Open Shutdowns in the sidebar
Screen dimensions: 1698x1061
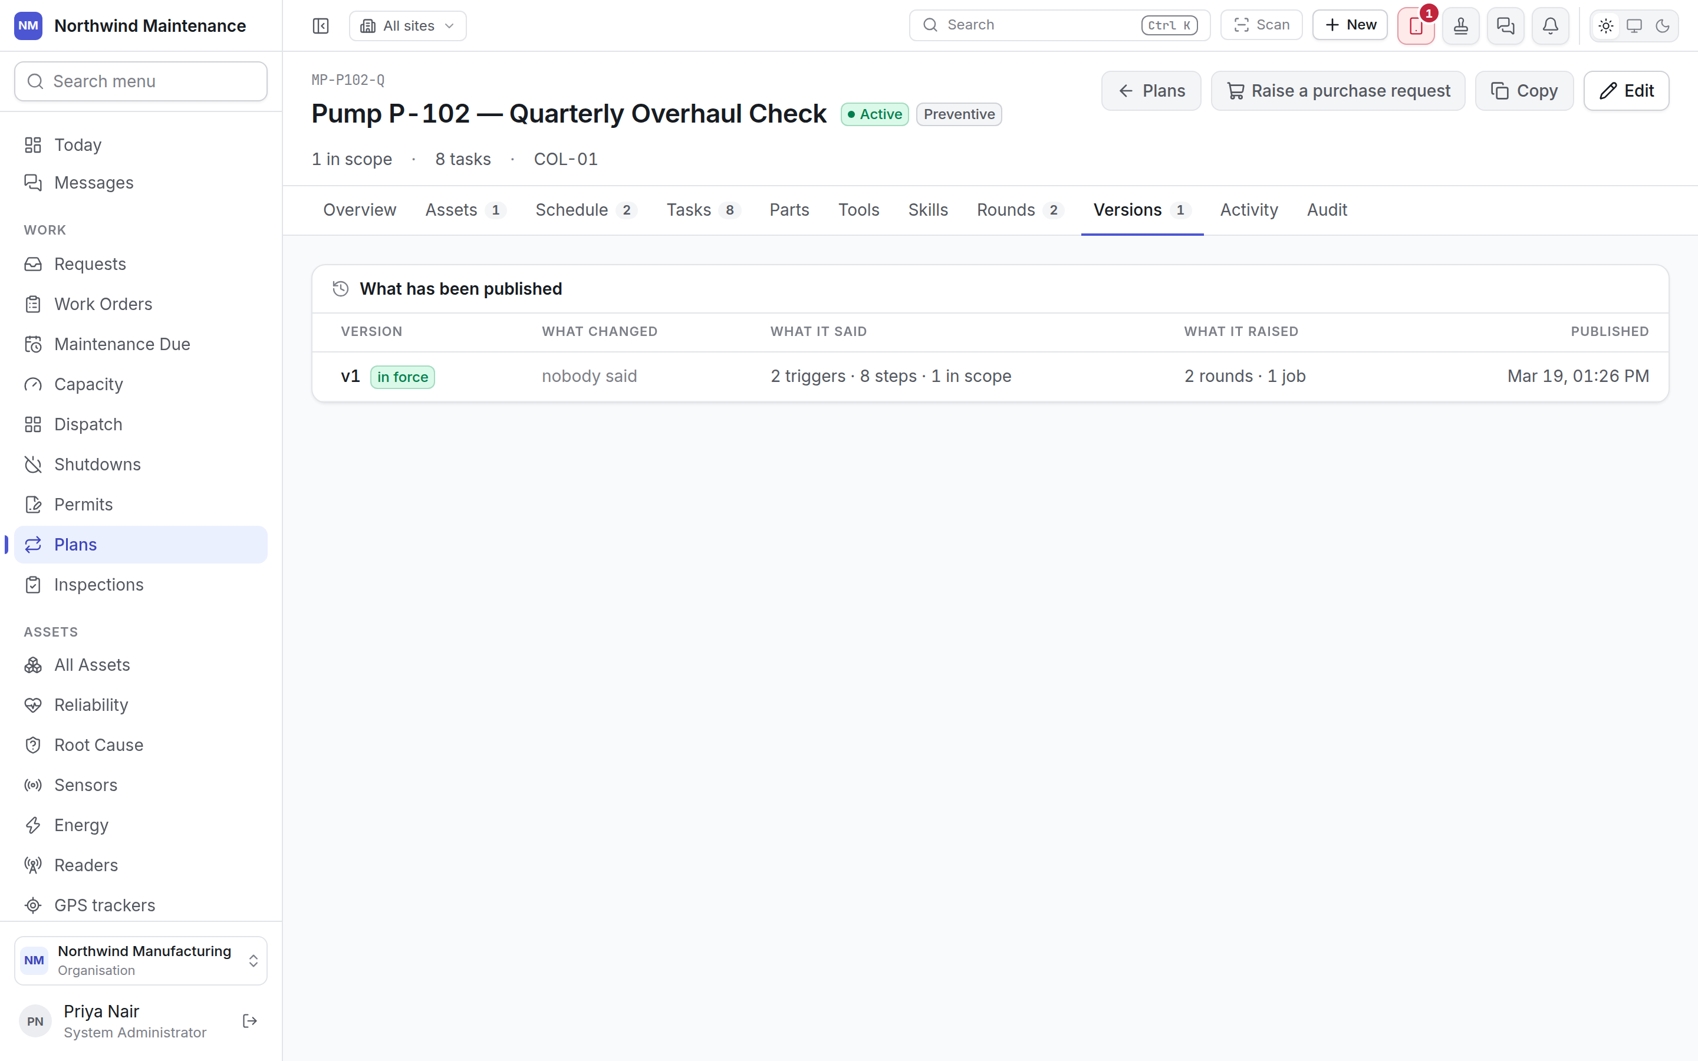pyautogui.click(x=141, y=464)
